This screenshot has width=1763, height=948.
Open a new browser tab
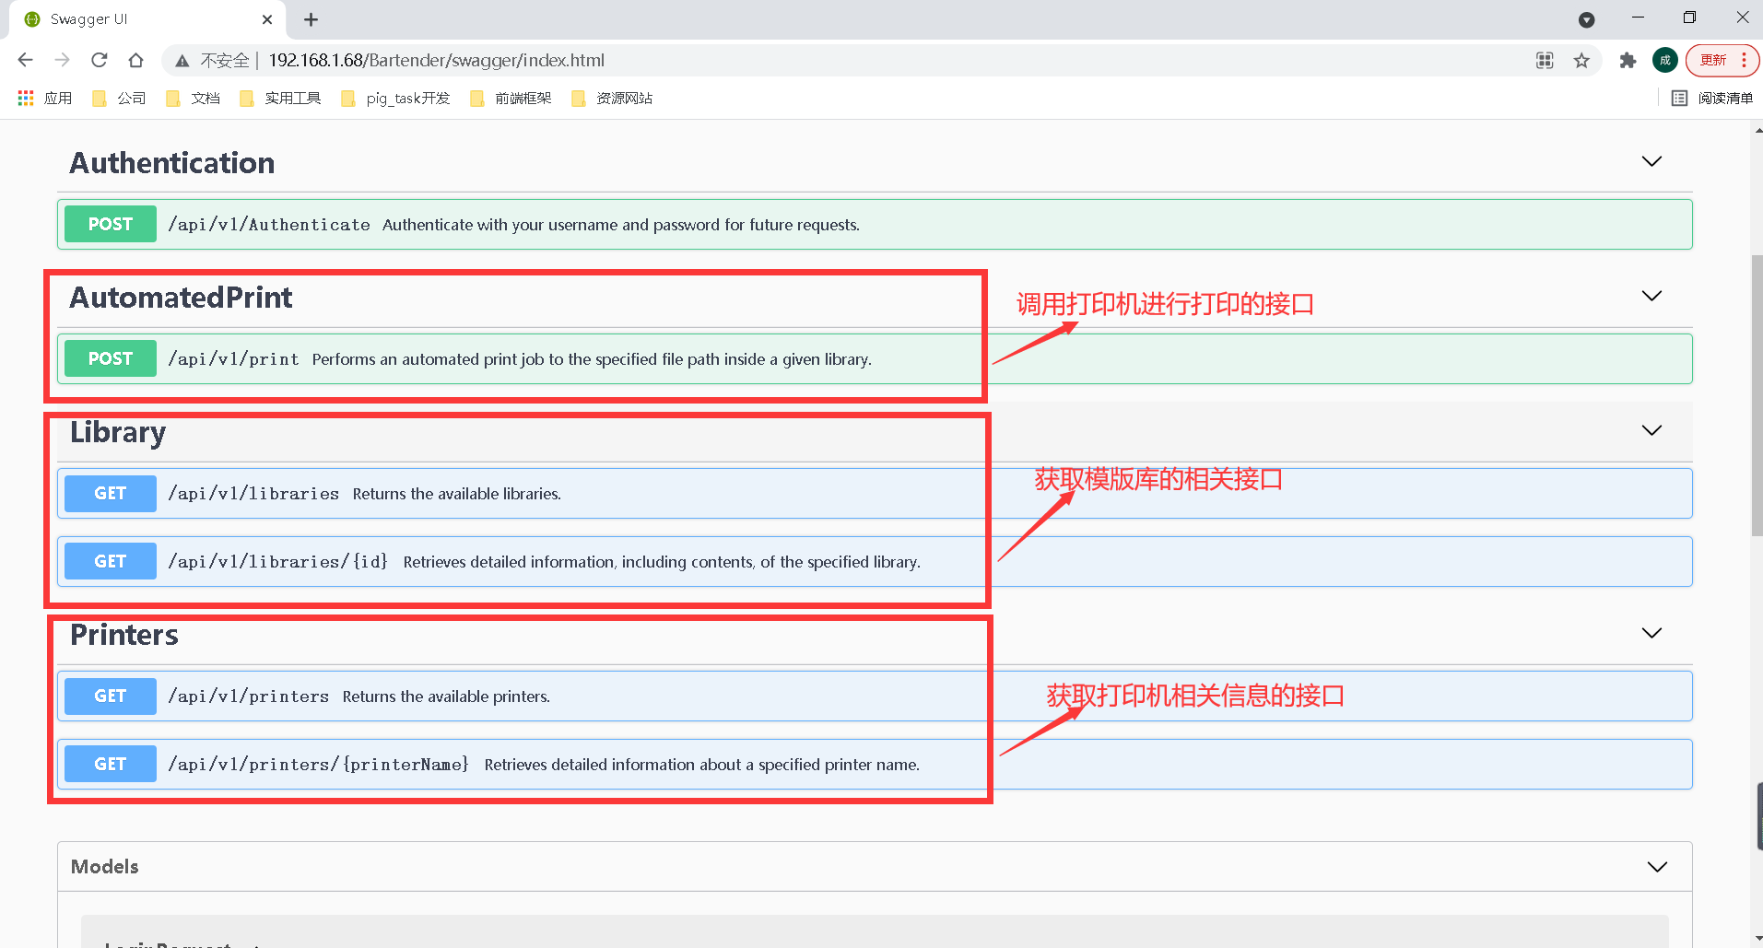click(311, 19)
